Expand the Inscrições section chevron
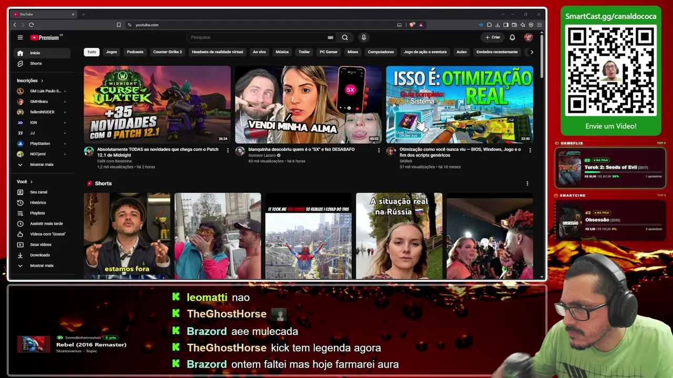Screen dimensions: 673x378 (x=42, y=81)
